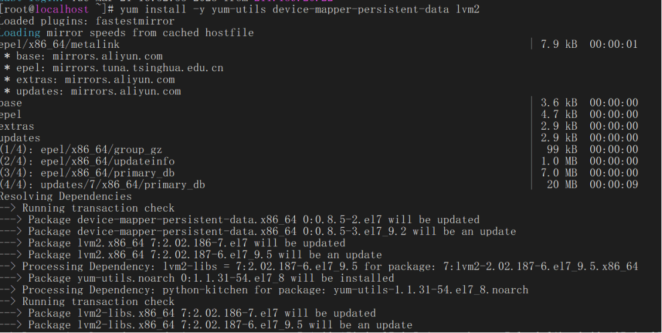The image size is (662, 333).
Task: Click the mirrors.tuna.tsinghua.edu.cn epel mirror
Action: 138,68
